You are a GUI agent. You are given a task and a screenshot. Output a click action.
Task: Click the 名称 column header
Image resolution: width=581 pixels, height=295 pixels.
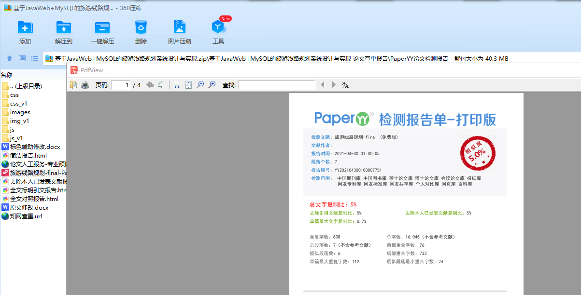click(x=7, y=75)
